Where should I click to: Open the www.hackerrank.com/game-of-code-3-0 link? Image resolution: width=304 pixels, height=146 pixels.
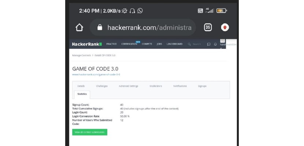96,74
